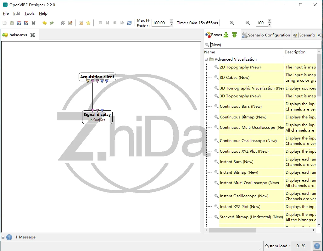This screenshot has width=323, height=251.
Task: Zoom in on the scenario canvas
Action: coord(232,23)
